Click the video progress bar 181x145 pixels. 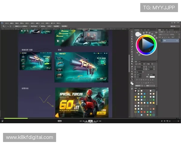91,118
